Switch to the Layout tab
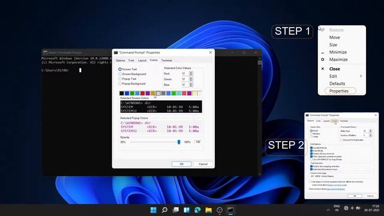 coord(142,60)
